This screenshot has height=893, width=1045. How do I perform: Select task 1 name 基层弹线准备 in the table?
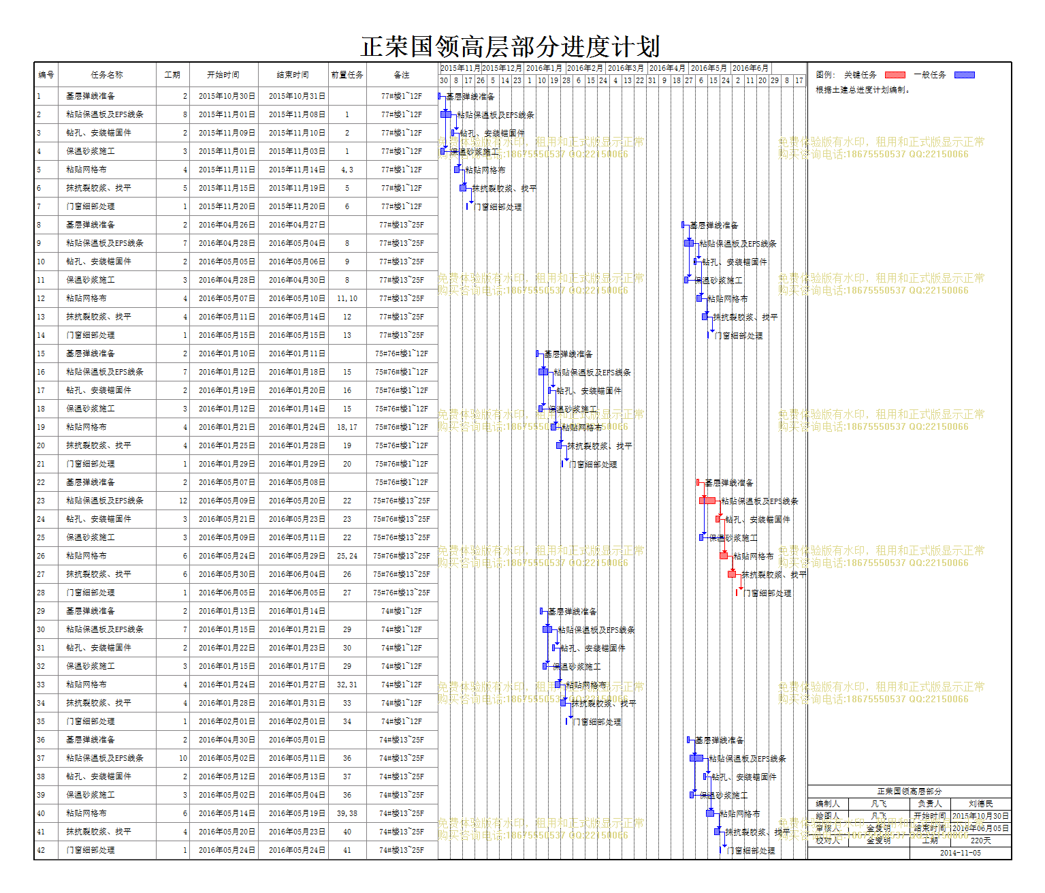point(91,96)
